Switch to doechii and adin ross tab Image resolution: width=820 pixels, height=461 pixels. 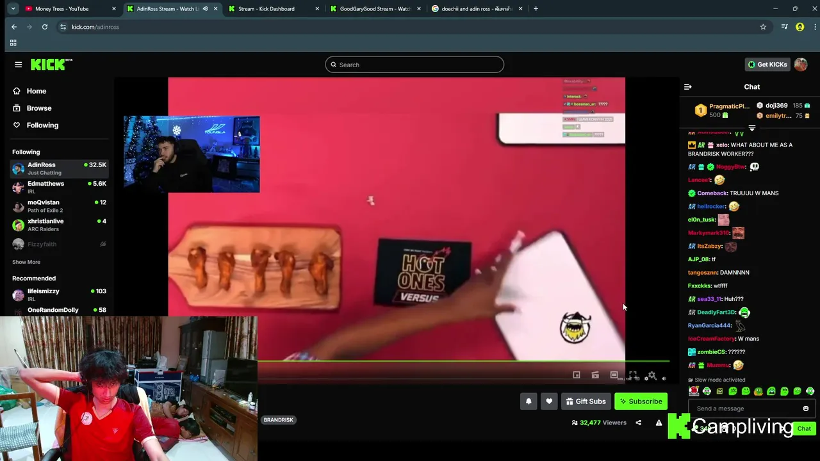pos(477,9)
